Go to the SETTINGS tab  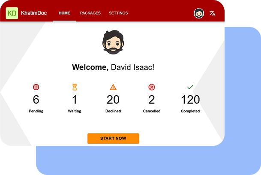click(118, 13)
